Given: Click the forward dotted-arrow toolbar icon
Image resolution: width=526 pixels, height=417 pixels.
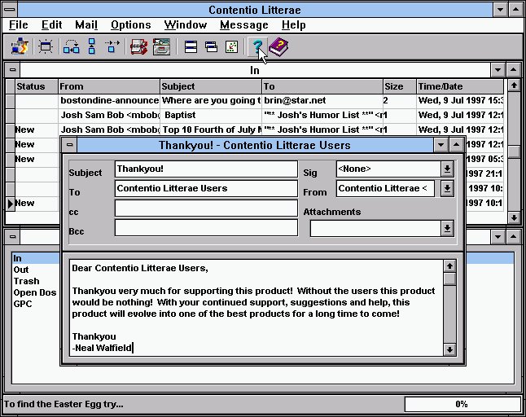Looking at the screenshot, I should 112,46.
